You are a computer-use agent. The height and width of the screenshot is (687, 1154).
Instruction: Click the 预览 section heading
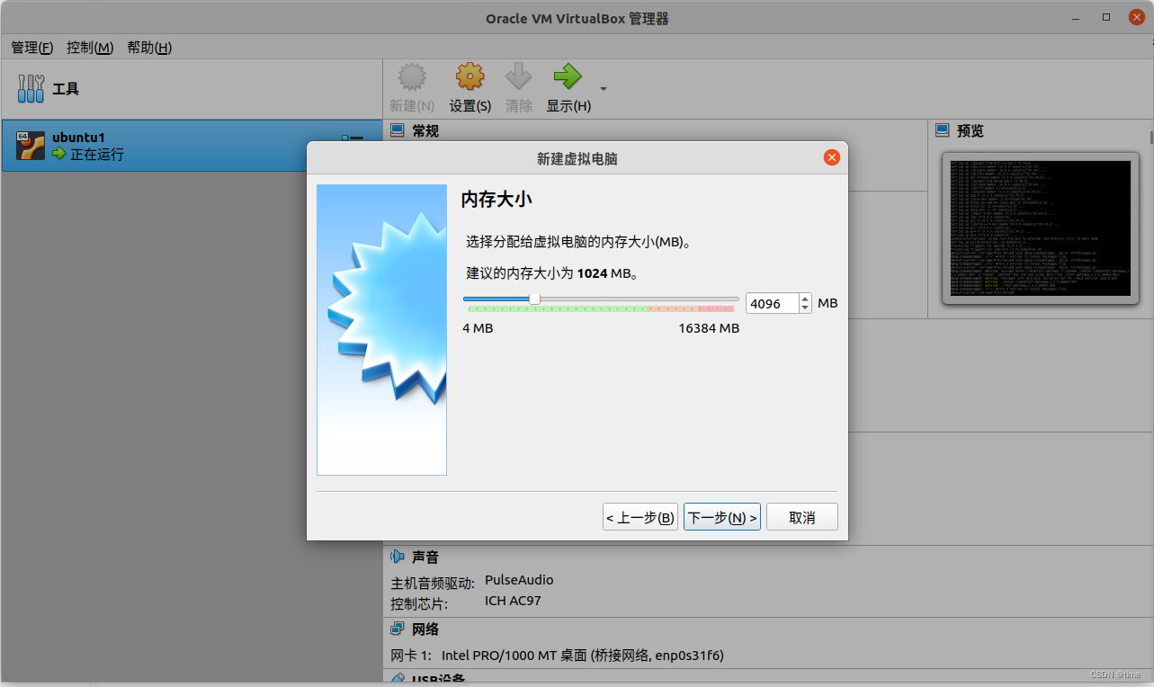pos(971,131)
